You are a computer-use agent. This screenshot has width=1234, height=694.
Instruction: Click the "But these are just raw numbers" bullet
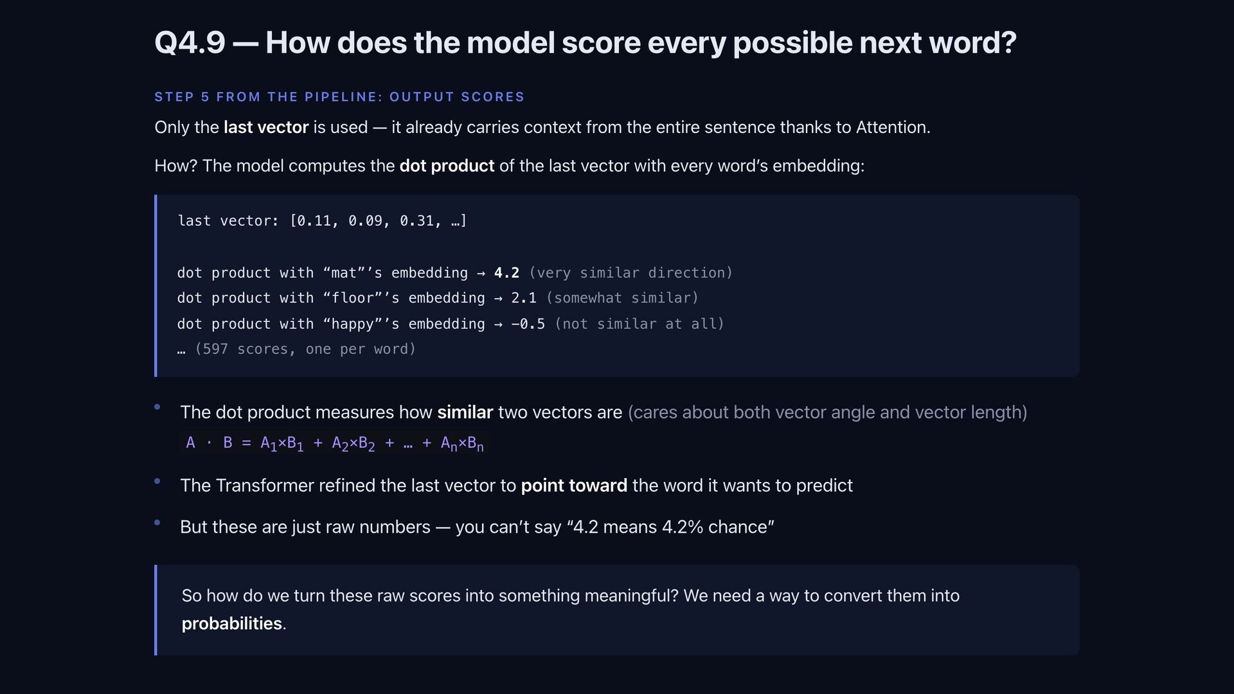[305, 527]
